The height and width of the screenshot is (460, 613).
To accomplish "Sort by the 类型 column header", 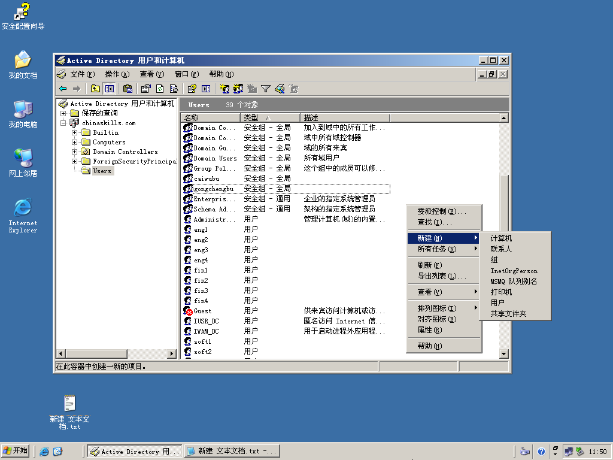I will point(270,118).
